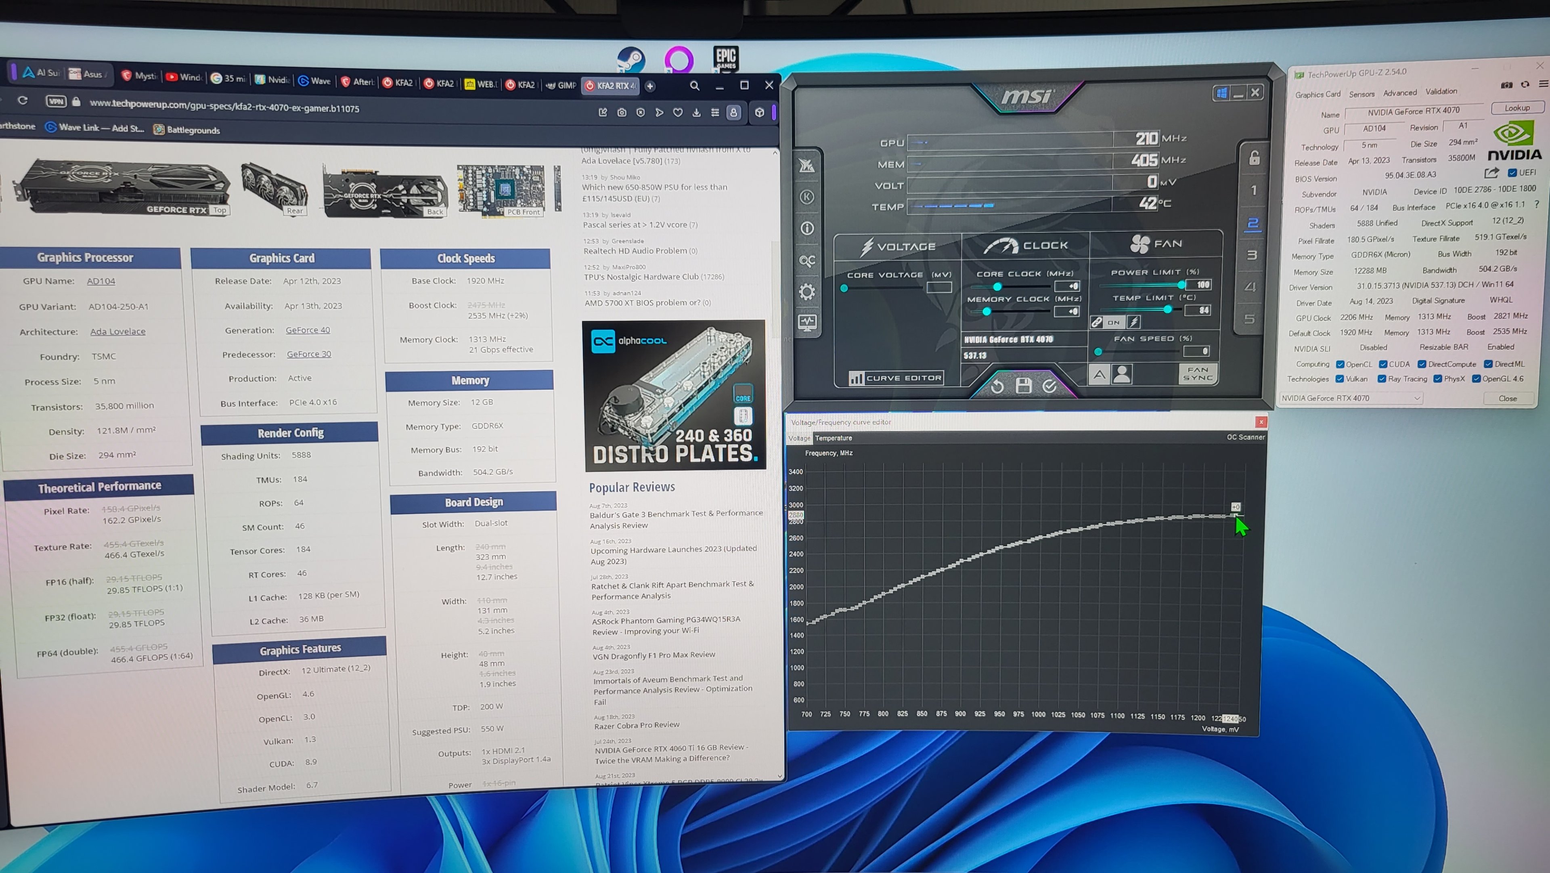
Task: Click the Power Limit slider handle
Action: tap(1181, 285)
